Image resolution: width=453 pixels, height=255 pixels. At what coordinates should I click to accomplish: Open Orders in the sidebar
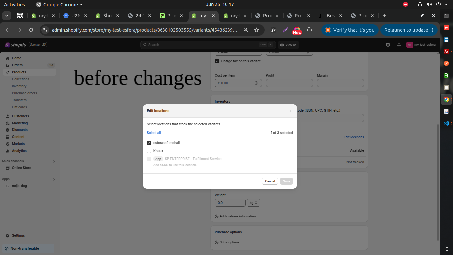tap(17, 65)
